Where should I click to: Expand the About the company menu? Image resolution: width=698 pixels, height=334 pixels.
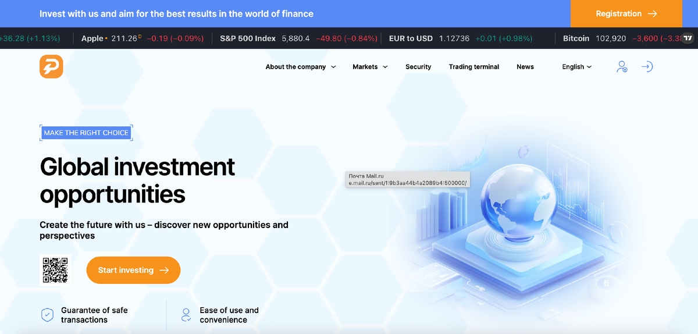point(301,67)
